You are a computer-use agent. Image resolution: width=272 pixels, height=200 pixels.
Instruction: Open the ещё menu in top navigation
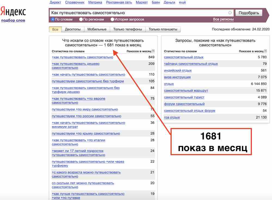coord(182,2)
